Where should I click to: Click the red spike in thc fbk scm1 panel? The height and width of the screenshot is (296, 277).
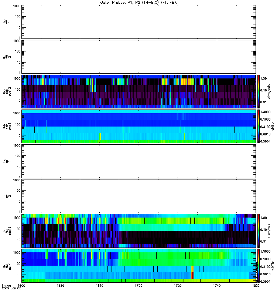pyautogui.click(x=192, y=275)
